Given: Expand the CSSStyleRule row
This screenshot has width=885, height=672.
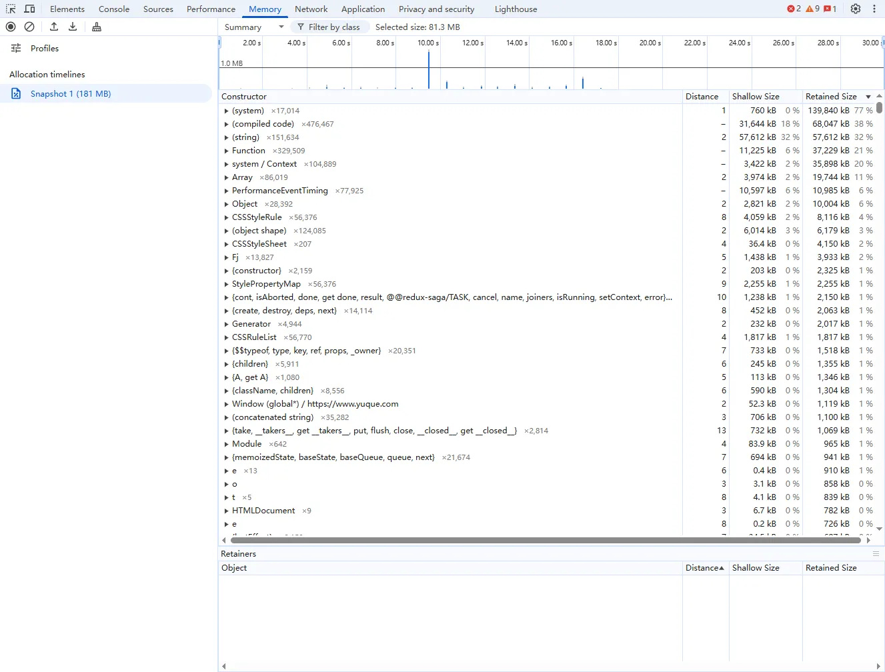Looking at the screenshot, I should point(227,218).
